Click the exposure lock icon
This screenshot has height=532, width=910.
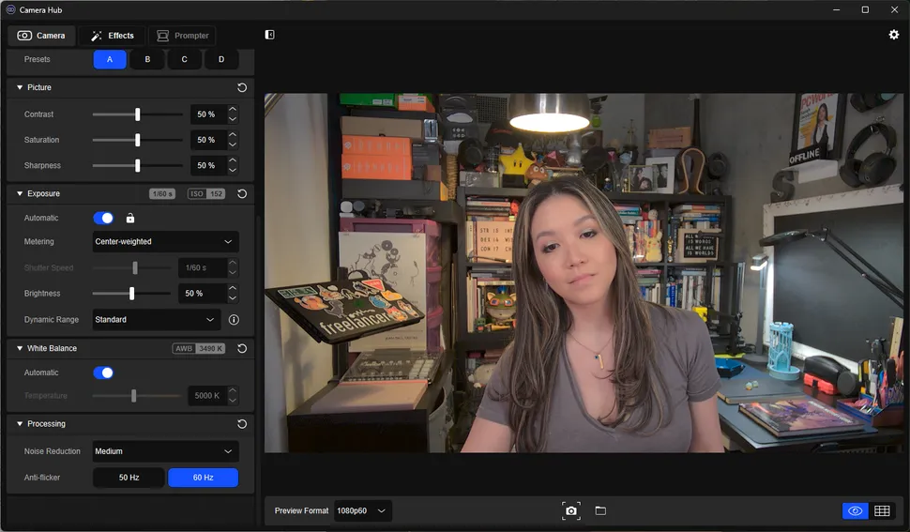click(x=130, y=218)
